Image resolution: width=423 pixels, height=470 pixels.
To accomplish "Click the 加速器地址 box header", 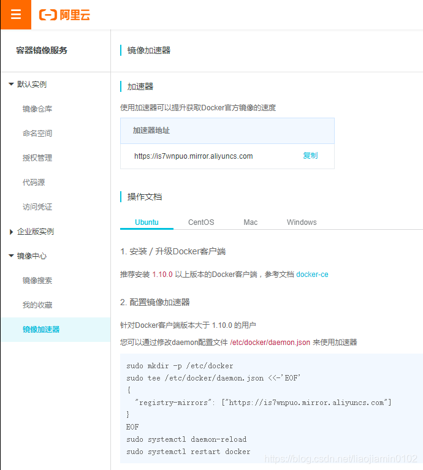I will tap(227, 131).
